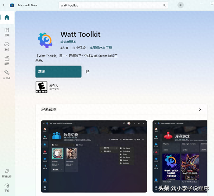The height and width of the screenshot is (196, 214).
Task: Click the 屏幕截图 section heading
Action: [49, 109]
